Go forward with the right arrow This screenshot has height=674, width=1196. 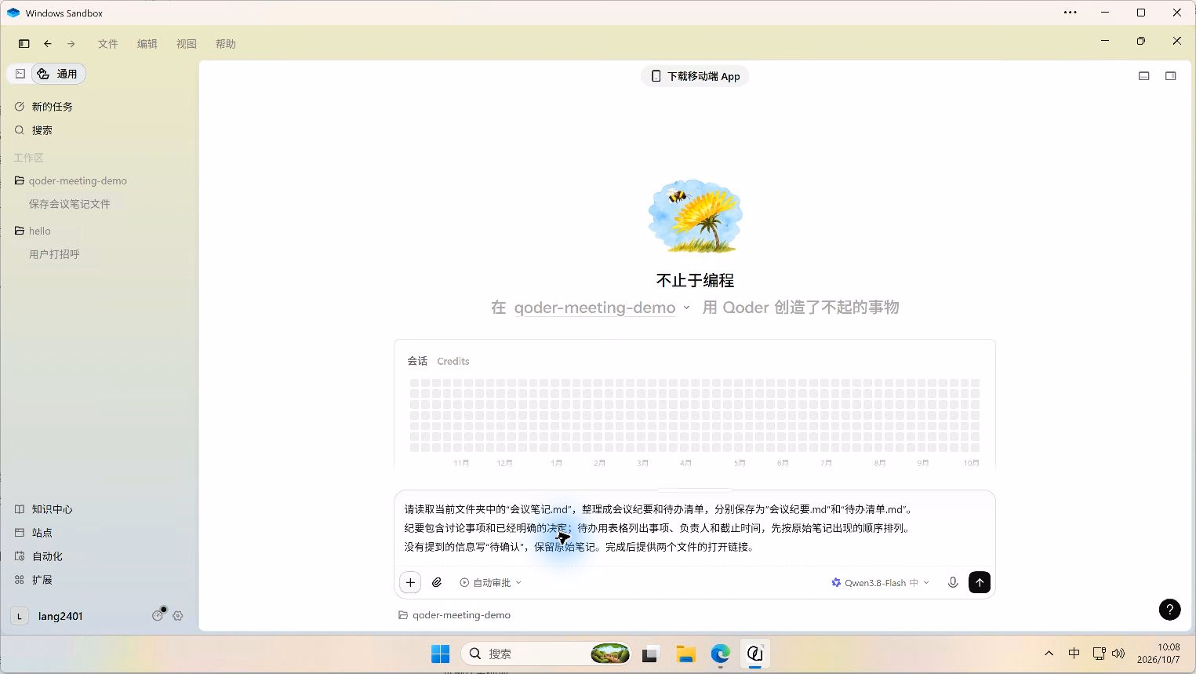coord(71,44)
